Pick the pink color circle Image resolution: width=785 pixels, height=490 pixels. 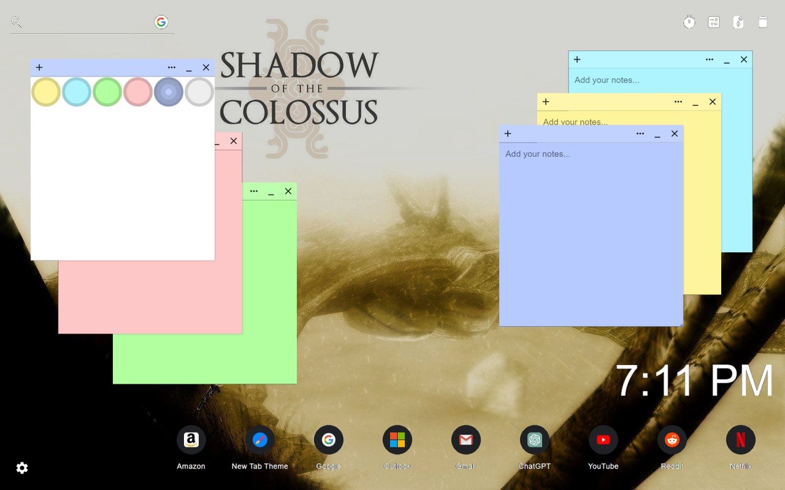[x=138, y=92]
